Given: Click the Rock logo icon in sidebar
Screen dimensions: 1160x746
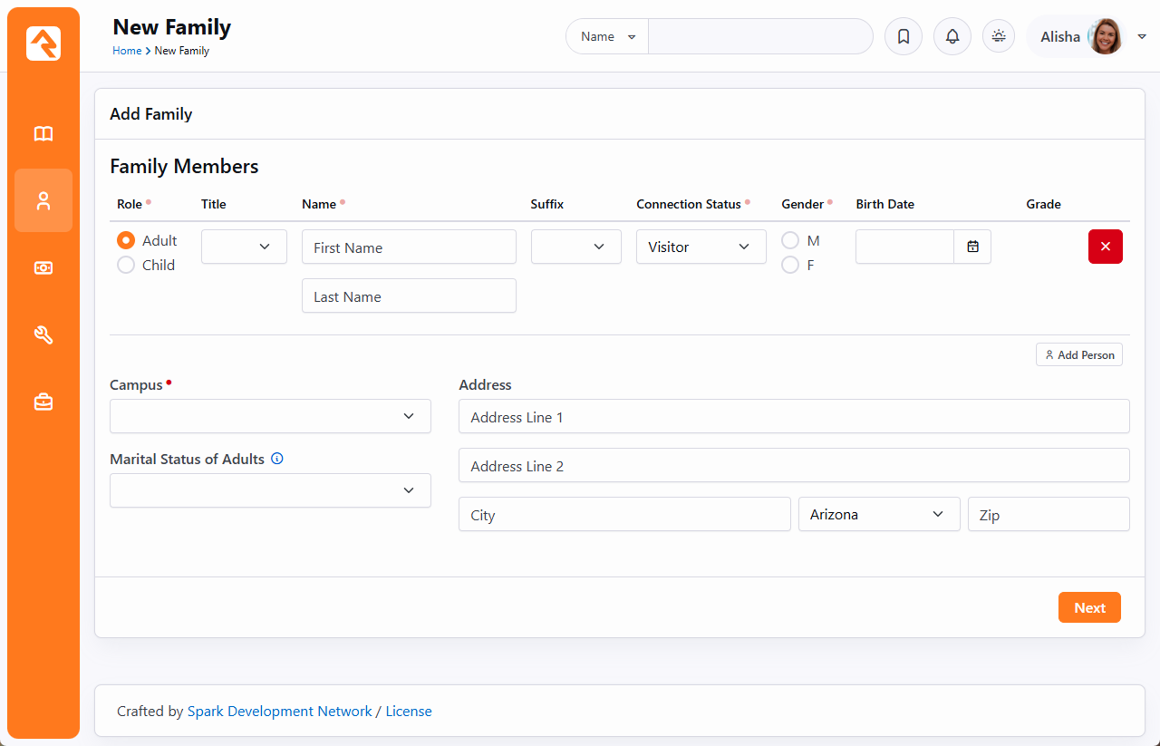Looking at the screenshot, I should point(43,44).
